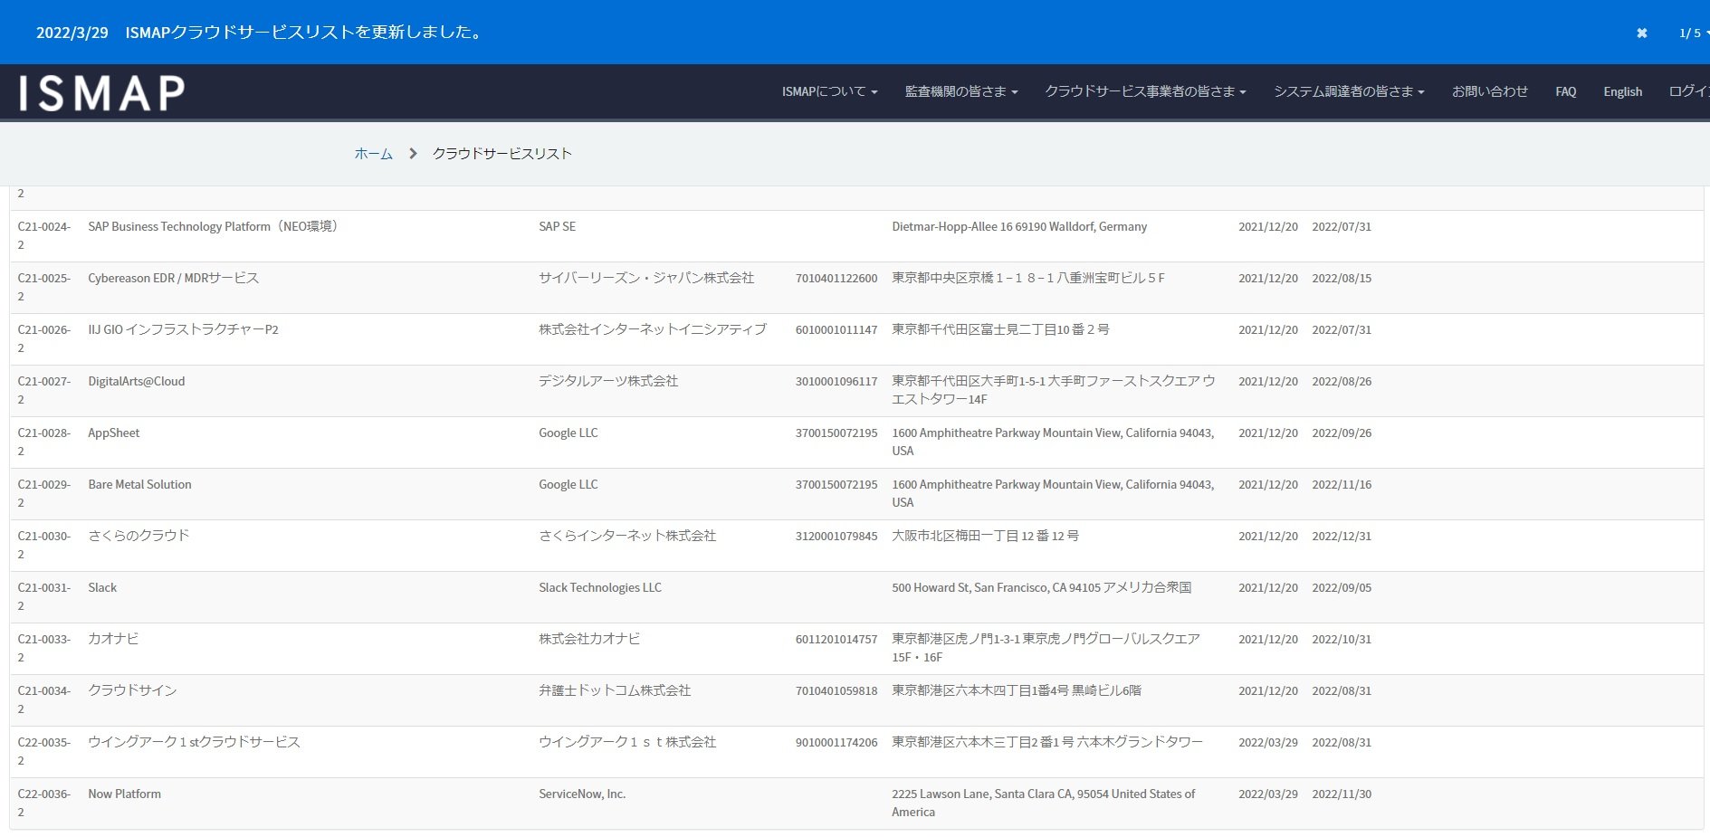
Task: Click corporate number 9010001174206
Action: tap(836, 742)
